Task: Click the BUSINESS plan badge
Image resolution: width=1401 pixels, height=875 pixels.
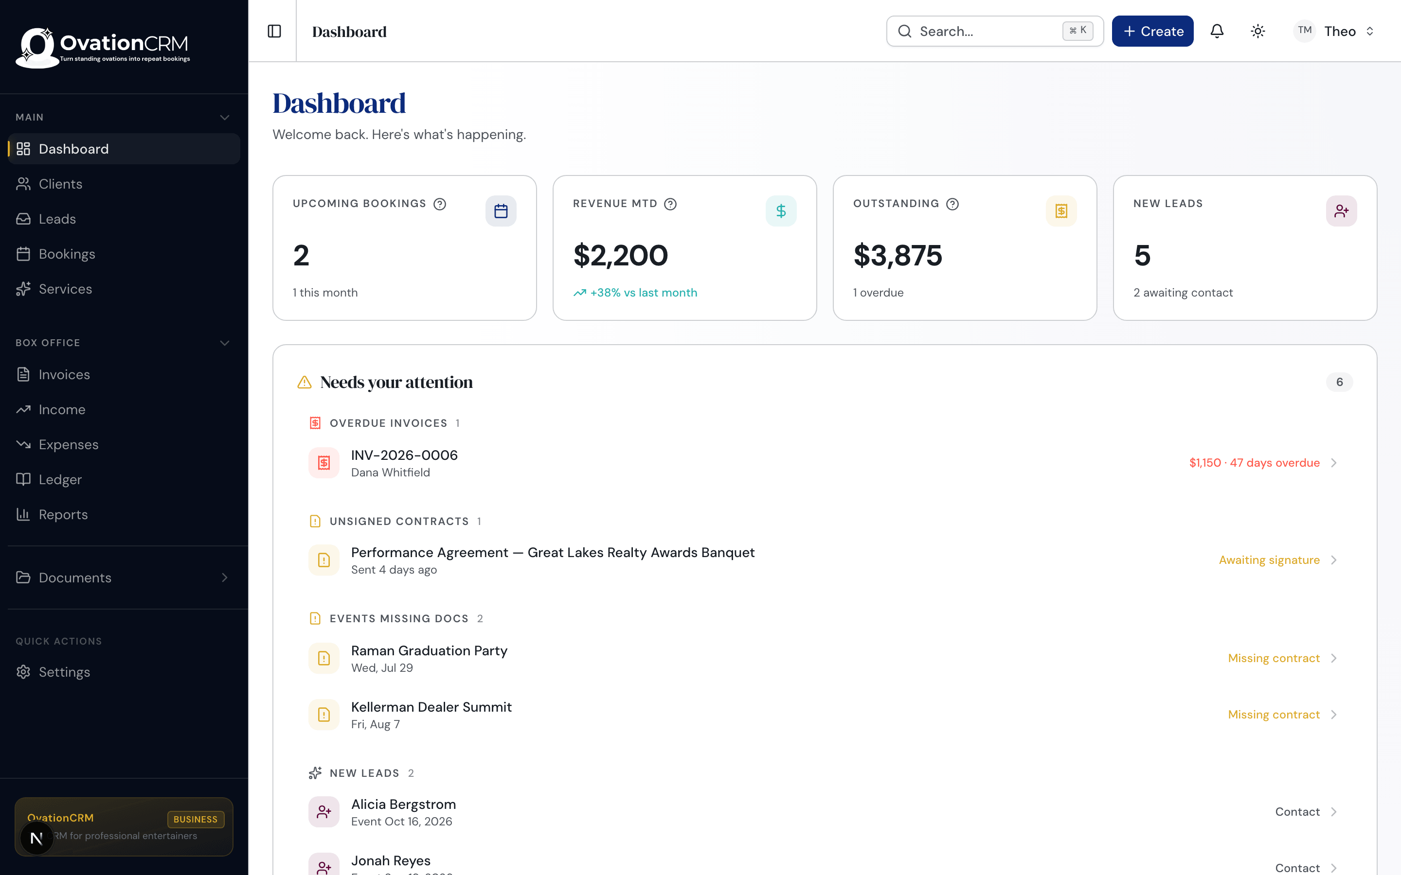Action: pos(196,820)
